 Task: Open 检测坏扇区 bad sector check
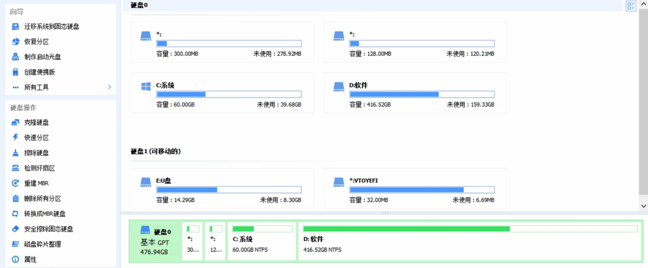(x=39, y=168)
